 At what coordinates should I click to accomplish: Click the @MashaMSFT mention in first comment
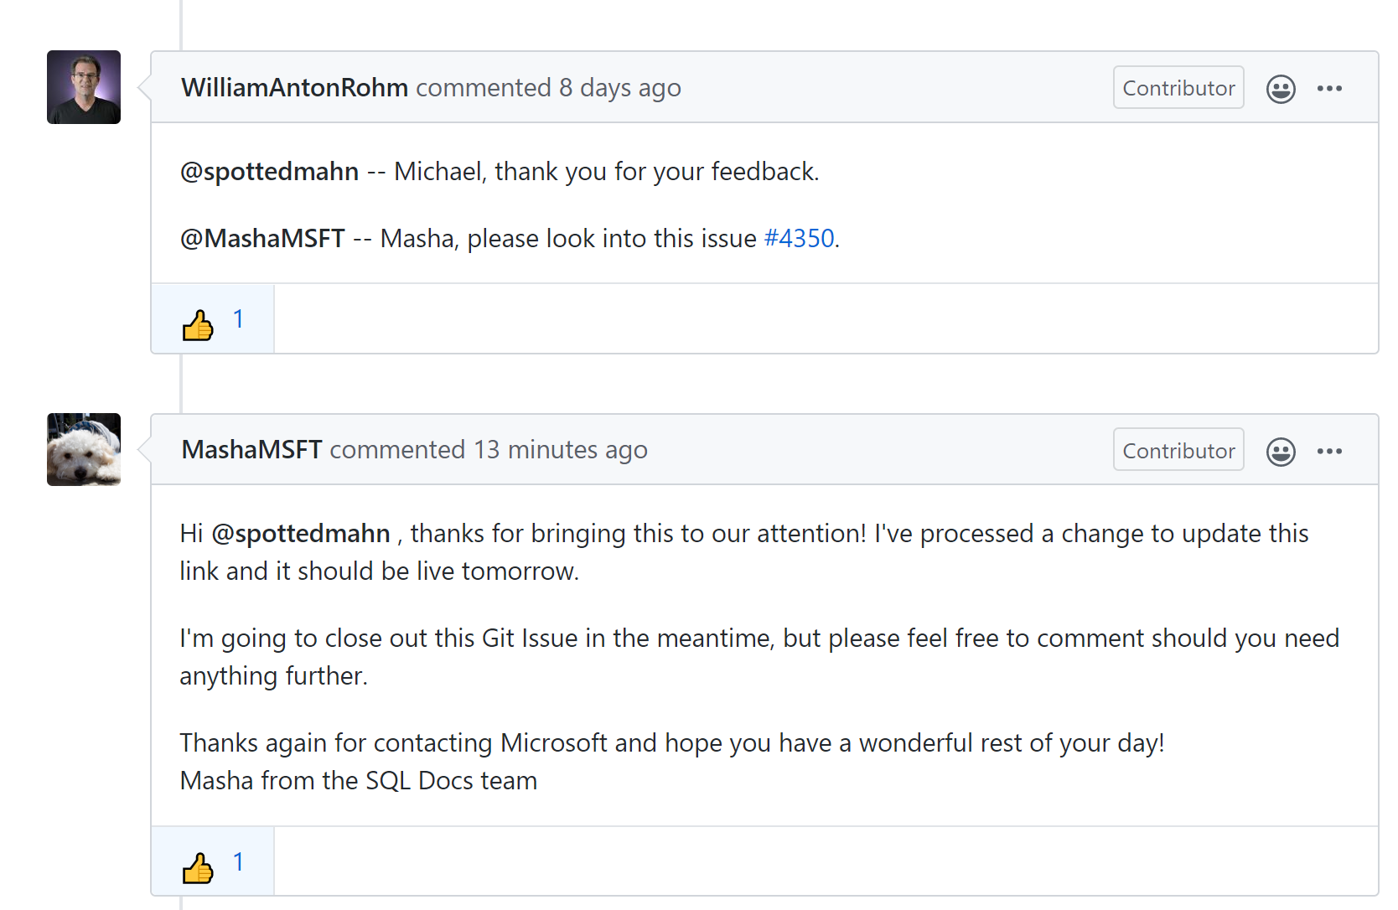pos(262,238)
